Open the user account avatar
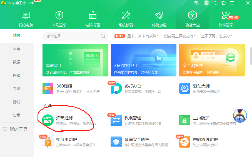Image resolution: width=252 pixels, height=157 pixels. pos(206,3)
